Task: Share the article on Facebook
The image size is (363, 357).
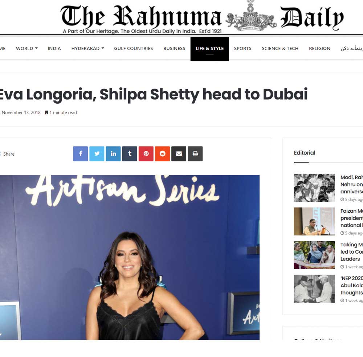Action: point(80,153)
